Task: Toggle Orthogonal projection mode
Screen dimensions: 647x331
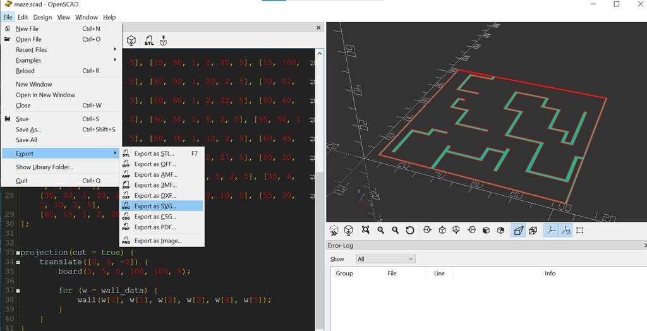Action: [x=533, y=231]
